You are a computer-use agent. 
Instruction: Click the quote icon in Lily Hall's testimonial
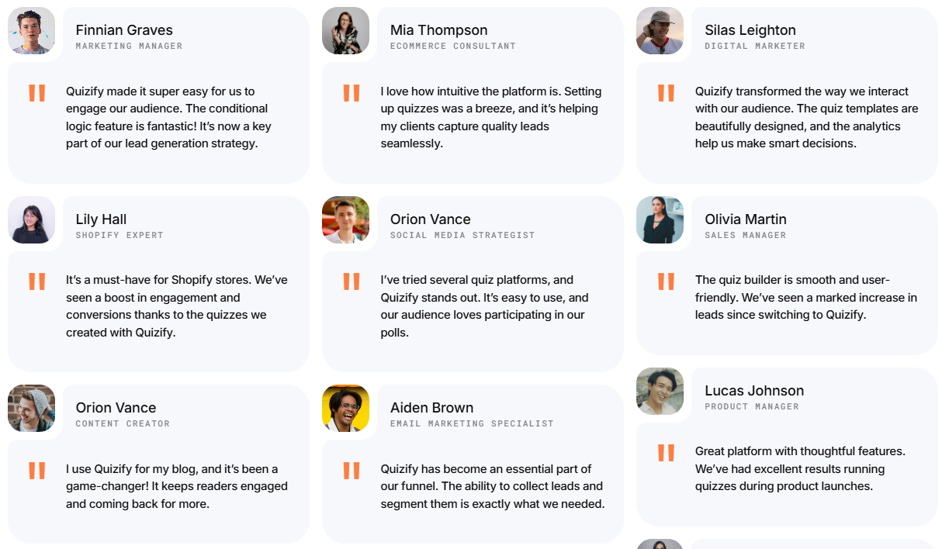point(37,281)
